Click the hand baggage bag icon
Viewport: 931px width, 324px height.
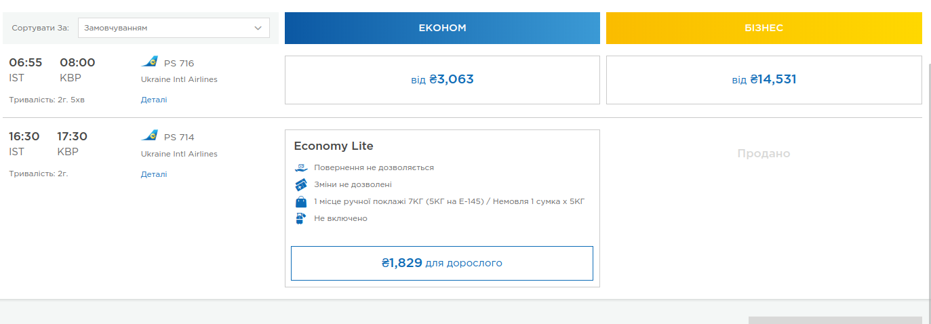click(x=302, y=201)
